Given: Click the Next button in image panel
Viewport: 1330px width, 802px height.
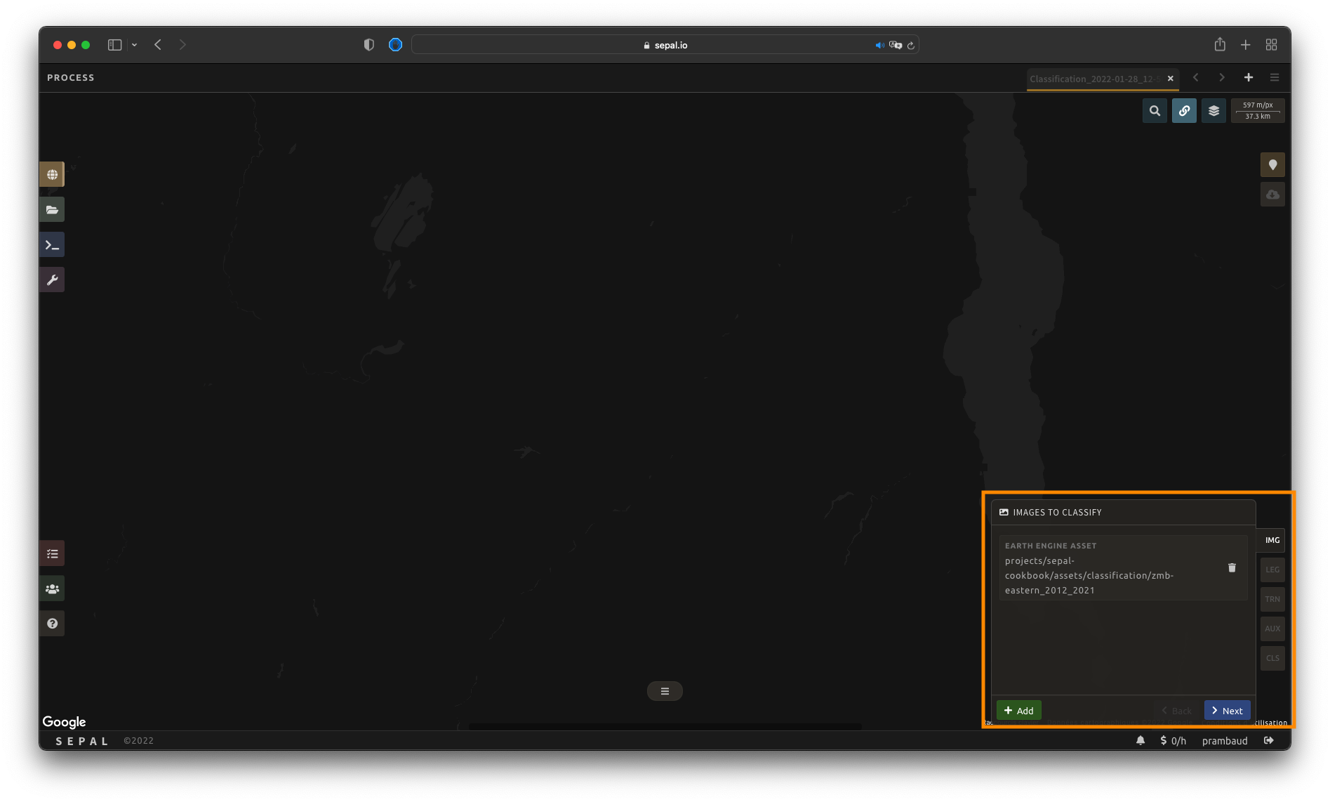Looking at the screenshot, I should (1227, 711).
